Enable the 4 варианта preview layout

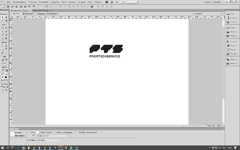coord(53,14)
